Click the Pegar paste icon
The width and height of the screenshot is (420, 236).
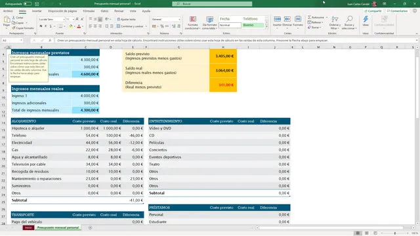click(7, 20)
